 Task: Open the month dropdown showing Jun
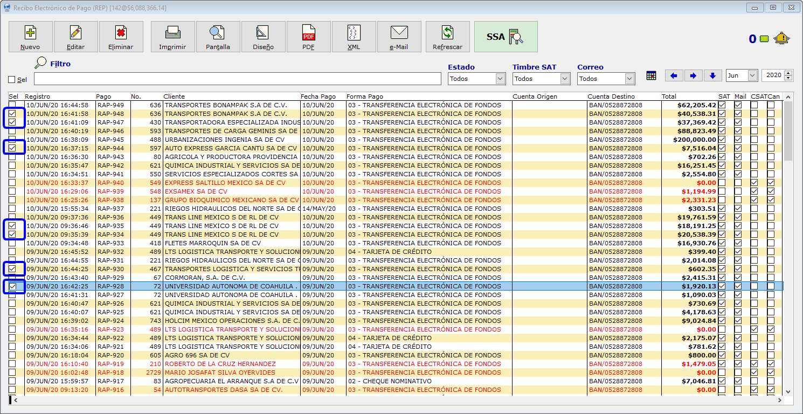(x=752, y=75)
